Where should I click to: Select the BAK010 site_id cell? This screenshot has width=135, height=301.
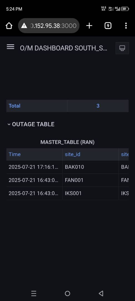coord(91,167)
